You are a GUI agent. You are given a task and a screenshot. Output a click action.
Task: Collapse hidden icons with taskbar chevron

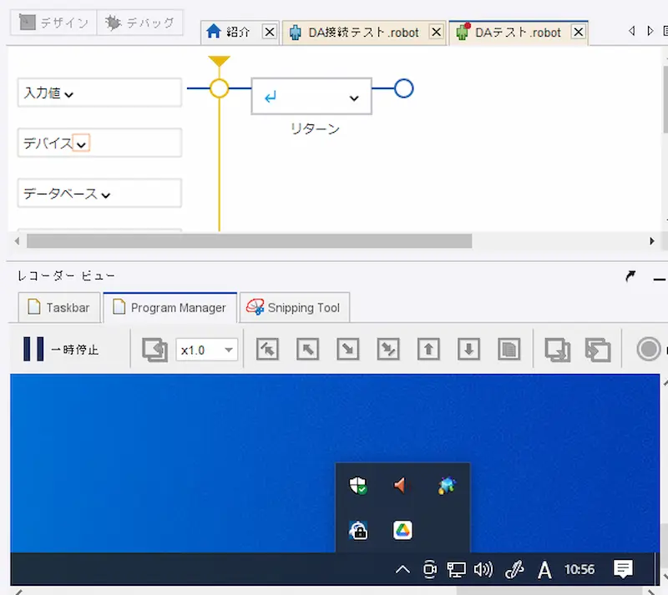(402, 569)
